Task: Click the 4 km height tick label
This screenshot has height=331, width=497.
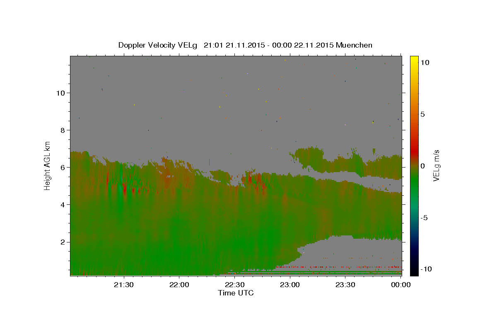Action: [x=63, y=204]
